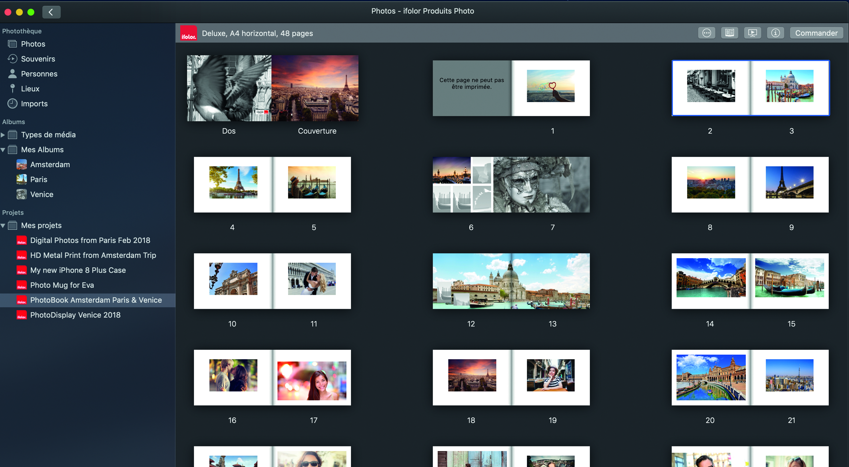Select page 17 smiling woman photo
The height and width of the screenshot is (467, 849).
(x=312, y=381)
